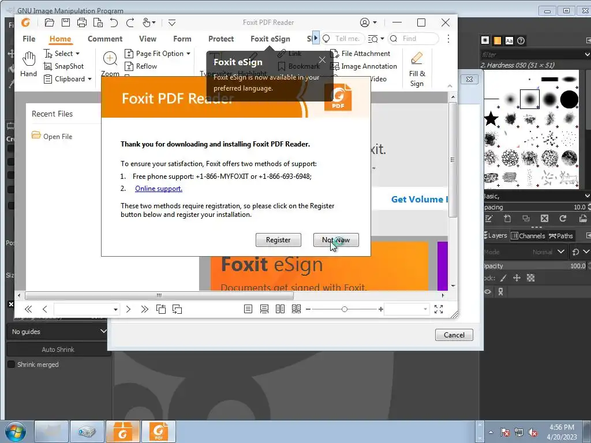Adjust the page zoom slider handle

tap(344, 309)
